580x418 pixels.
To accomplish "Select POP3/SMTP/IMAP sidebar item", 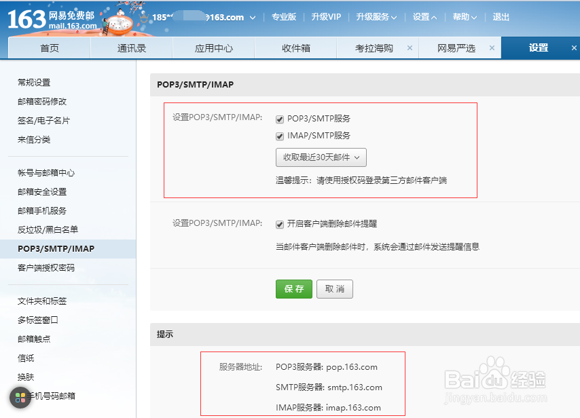I will pyautogui.click(x=68, y=249).
